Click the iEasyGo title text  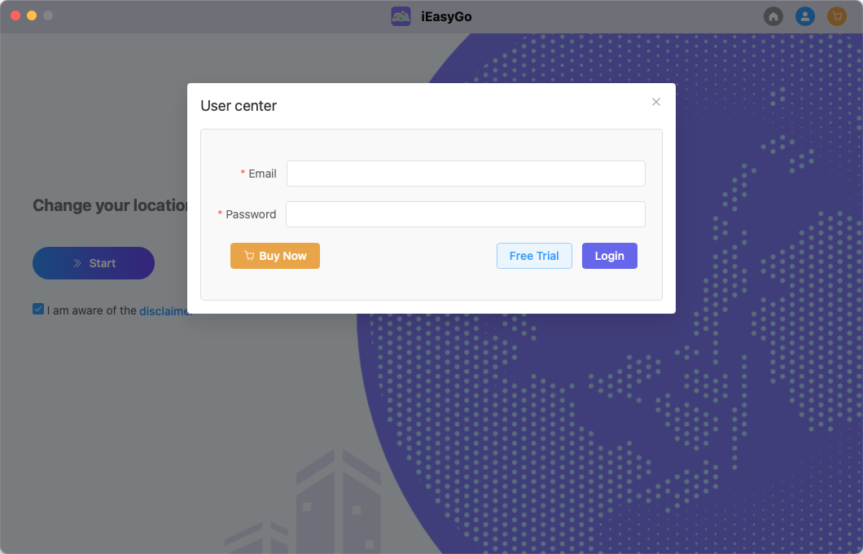446,17
